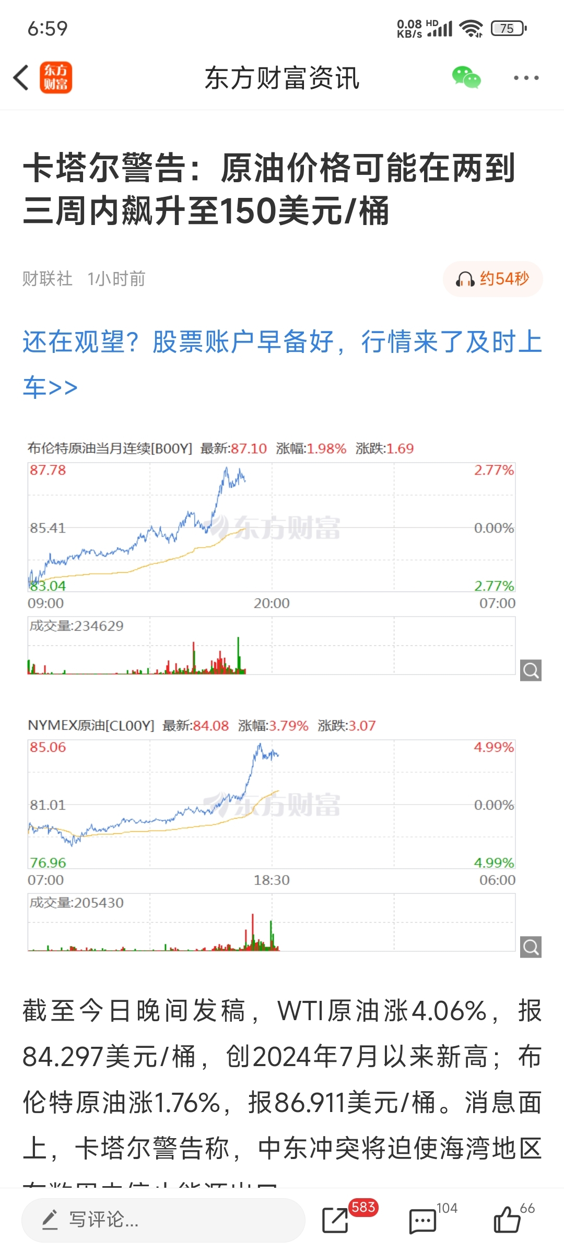Open the three-dot more options menu

point(526,78)
